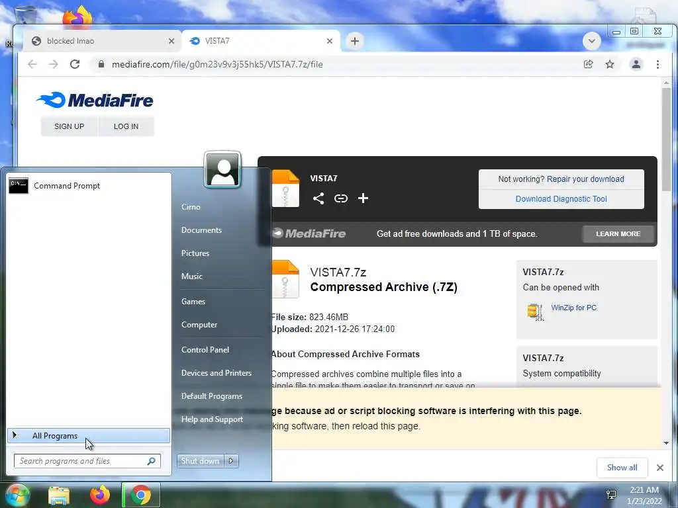Click the address bar URL
The width and height of the screenshot is (678, 508).
pyautogui.click(x=217, y=64)
